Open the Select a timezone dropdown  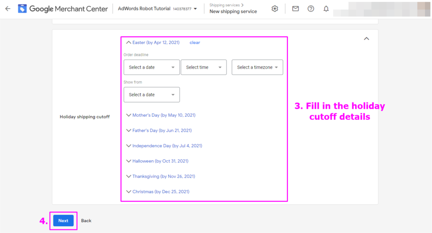click(257, 67)
